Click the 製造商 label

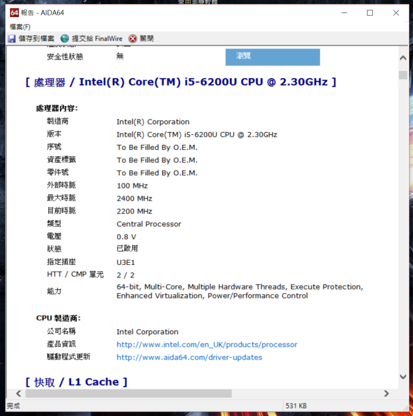[x=58, y=121]
